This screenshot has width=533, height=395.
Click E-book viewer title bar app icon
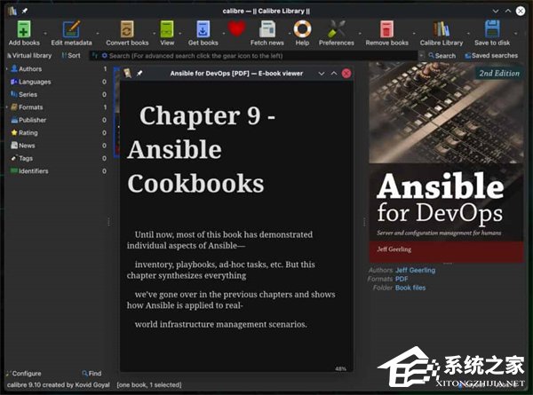127,73
